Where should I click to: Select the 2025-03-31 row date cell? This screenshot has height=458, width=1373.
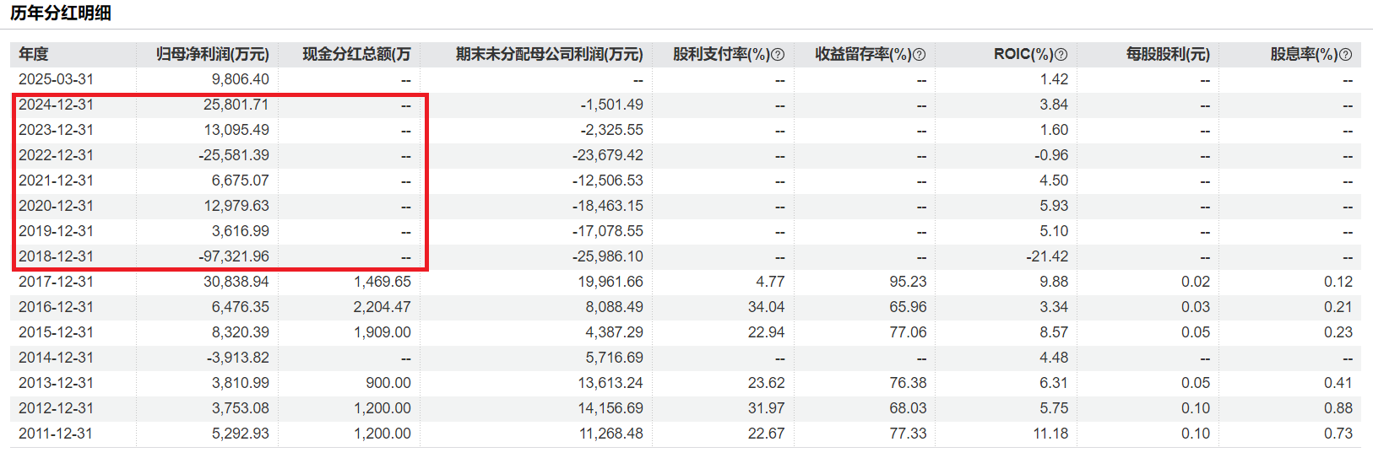57,79
